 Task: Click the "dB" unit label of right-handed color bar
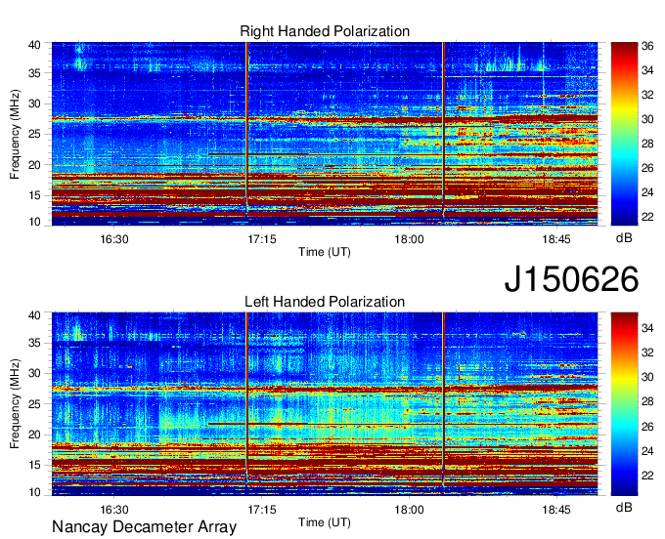tap(624, 238)
